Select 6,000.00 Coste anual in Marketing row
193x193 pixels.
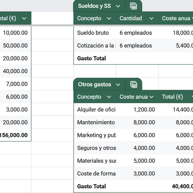(x=144, y=135)
